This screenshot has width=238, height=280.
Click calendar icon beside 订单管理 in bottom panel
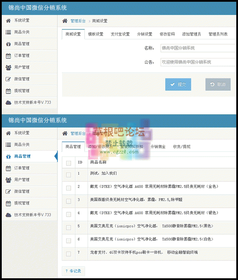pyautogui.click(x=8, y=168)
